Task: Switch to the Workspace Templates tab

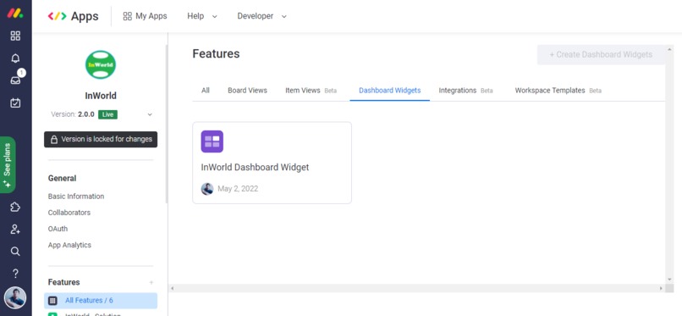Action: (558, 91)
